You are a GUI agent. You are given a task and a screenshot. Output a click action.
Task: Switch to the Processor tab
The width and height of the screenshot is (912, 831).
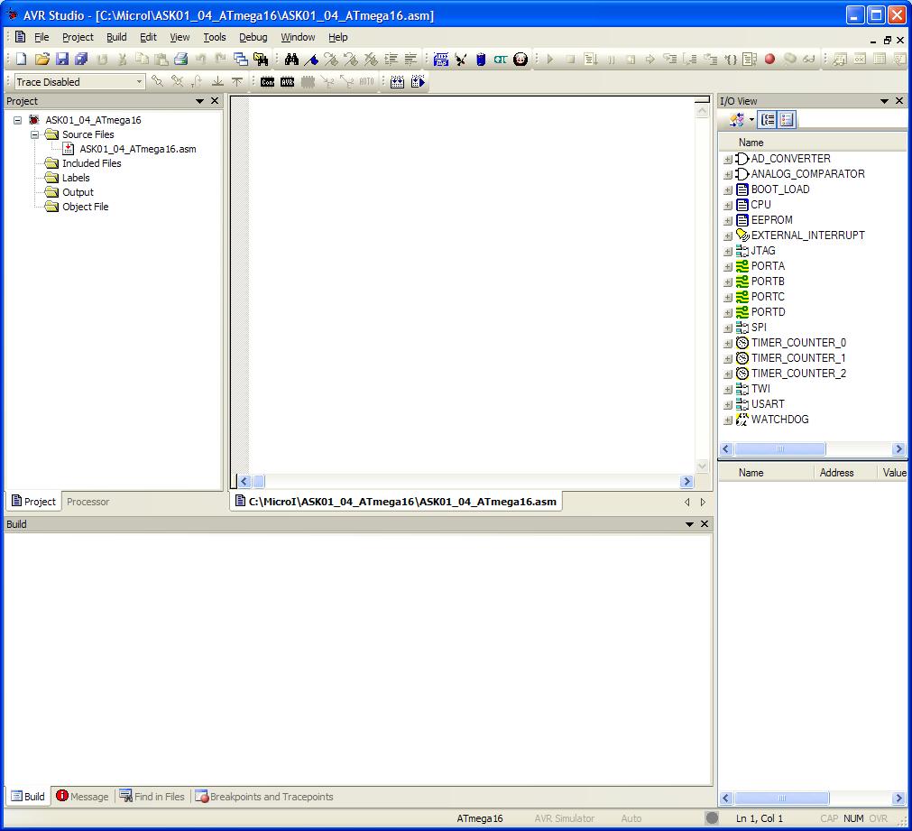(88, 502)
